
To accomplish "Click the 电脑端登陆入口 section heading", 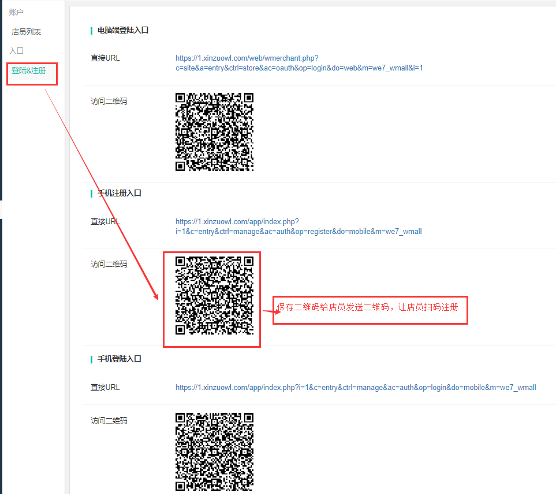I will click(x=123, y=31).
